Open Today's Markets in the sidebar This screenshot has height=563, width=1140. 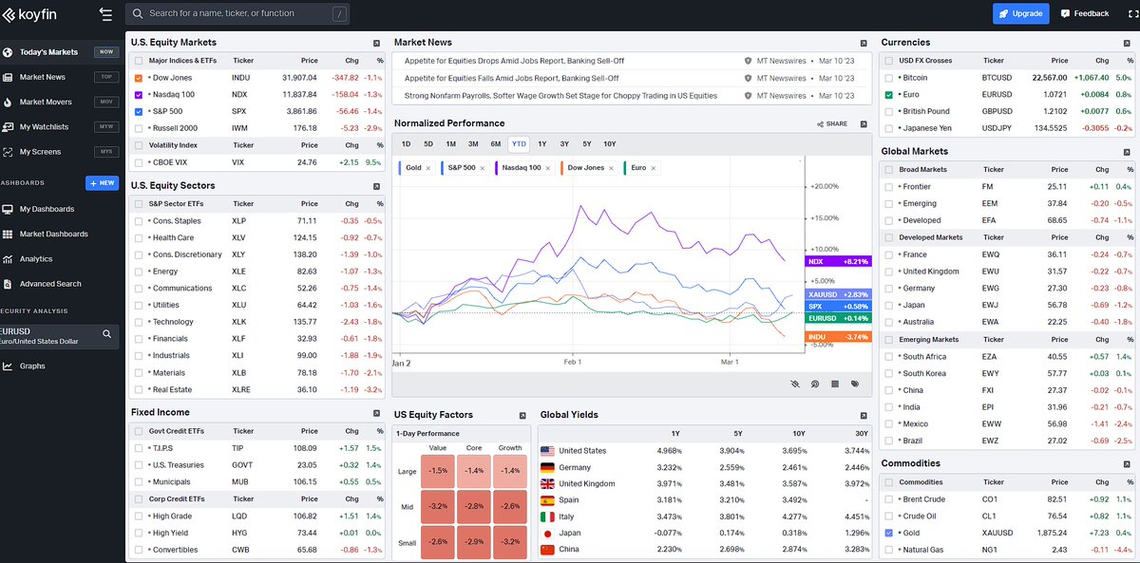[x=61, y=52]
